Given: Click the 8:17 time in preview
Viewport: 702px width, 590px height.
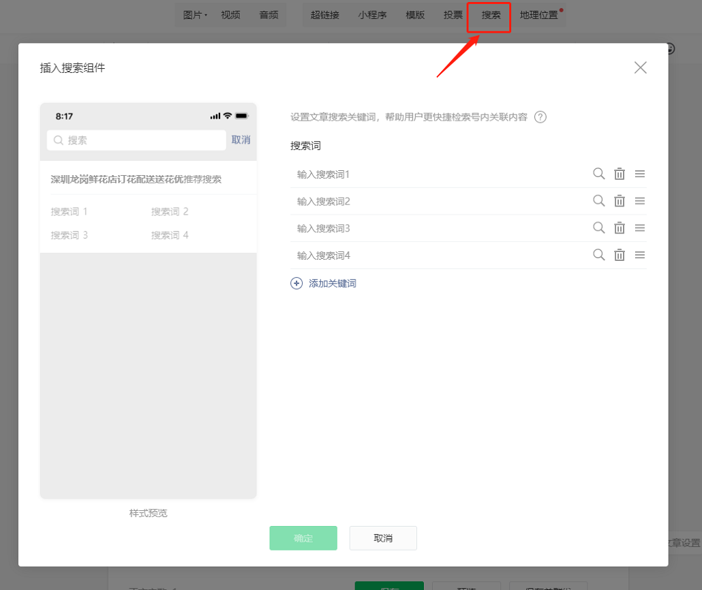Looking at the screenshot, I should (x=64, y=117).
